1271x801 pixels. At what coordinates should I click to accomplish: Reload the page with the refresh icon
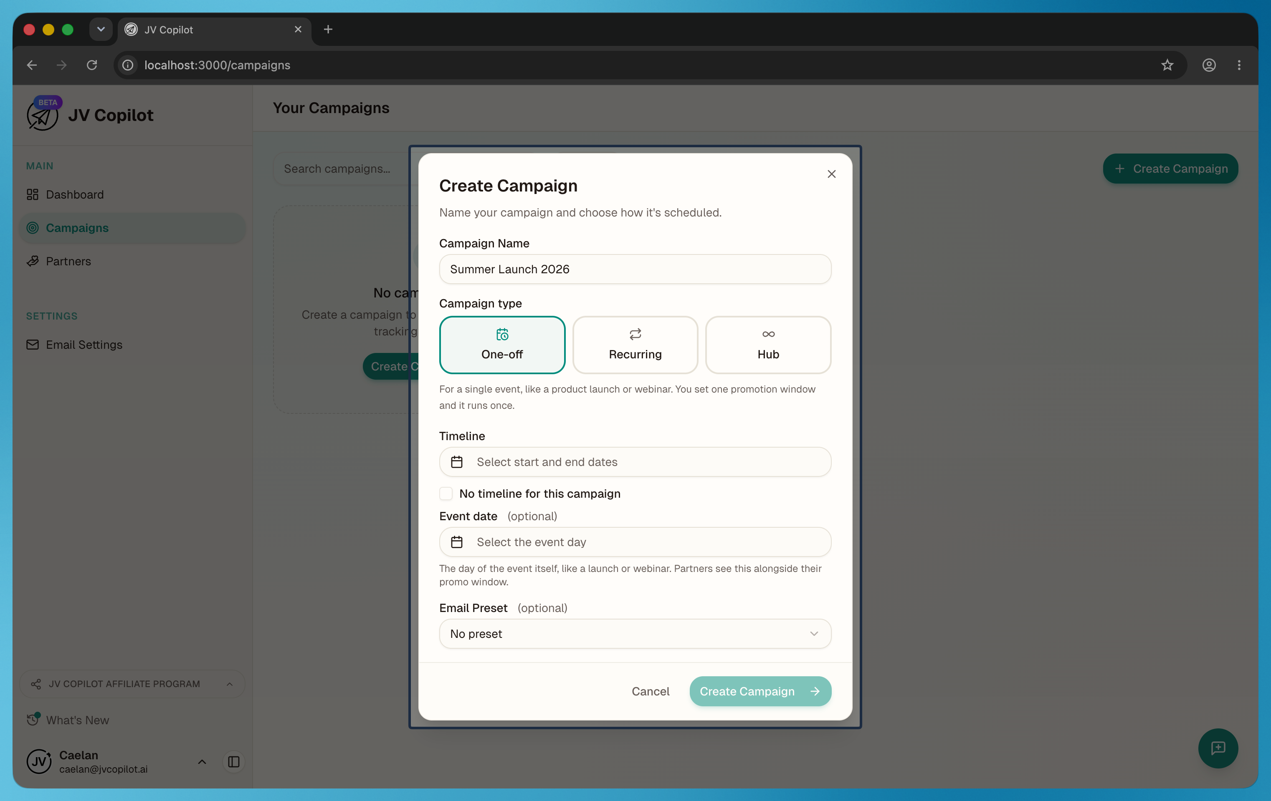click(92, 65)
